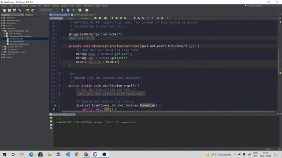The width and height of the screenshot is (282, 158).
Task: Open the Ajuda menu
Action: [104, 6]
